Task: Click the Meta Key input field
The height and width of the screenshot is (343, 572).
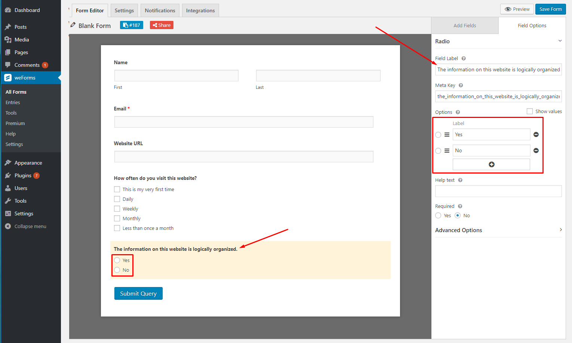Action: pyautogui.click(x=498, y=96)
